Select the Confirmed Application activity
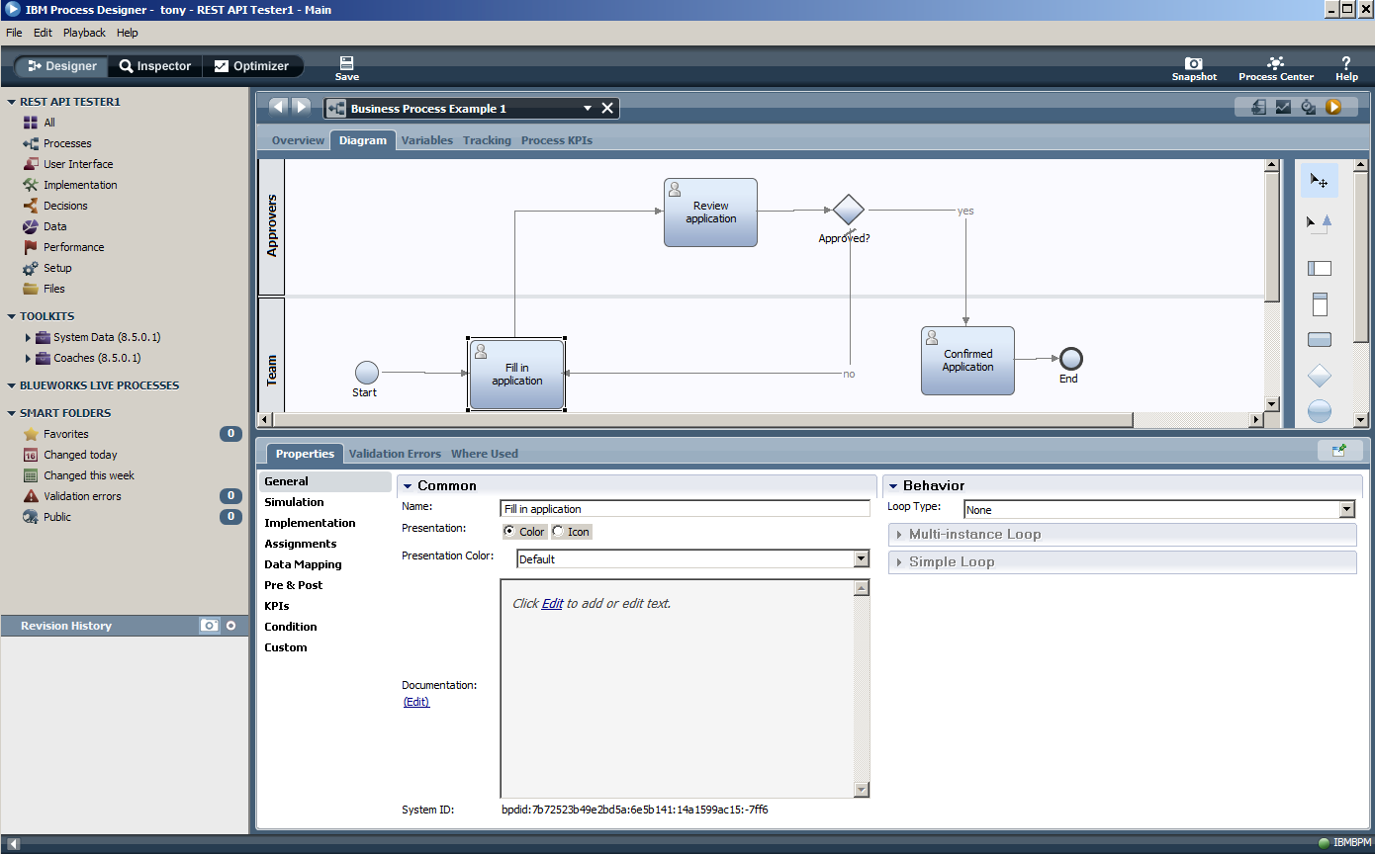The width and height of the screenshot is (1375, 854). [967, 361]
